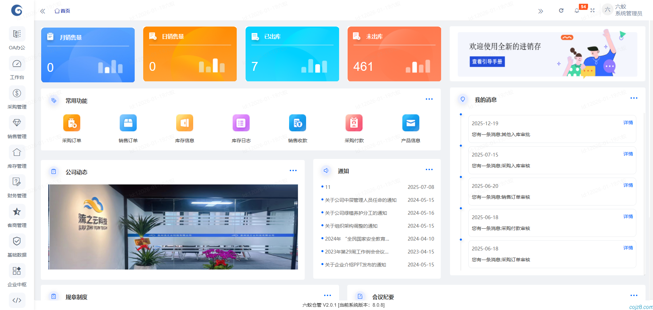Toggle fullscreen mode in the top bar
The image size is (653, 310).
pyautogui.click(x=592, y=11)
